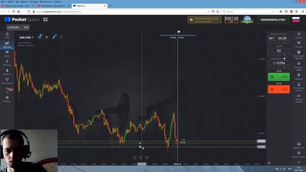
Task: Decrease the 1.10784 strike price
Action: click(273, 67)
